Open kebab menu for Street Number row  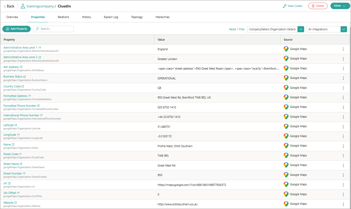tap(343, 175)
